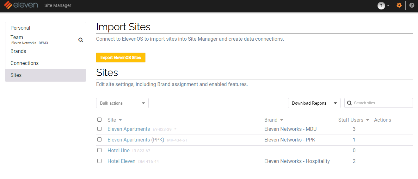This screenshot has width=418, height=179.
Task: Expand the Download Reports dropdown
Action: click(314, 103)
